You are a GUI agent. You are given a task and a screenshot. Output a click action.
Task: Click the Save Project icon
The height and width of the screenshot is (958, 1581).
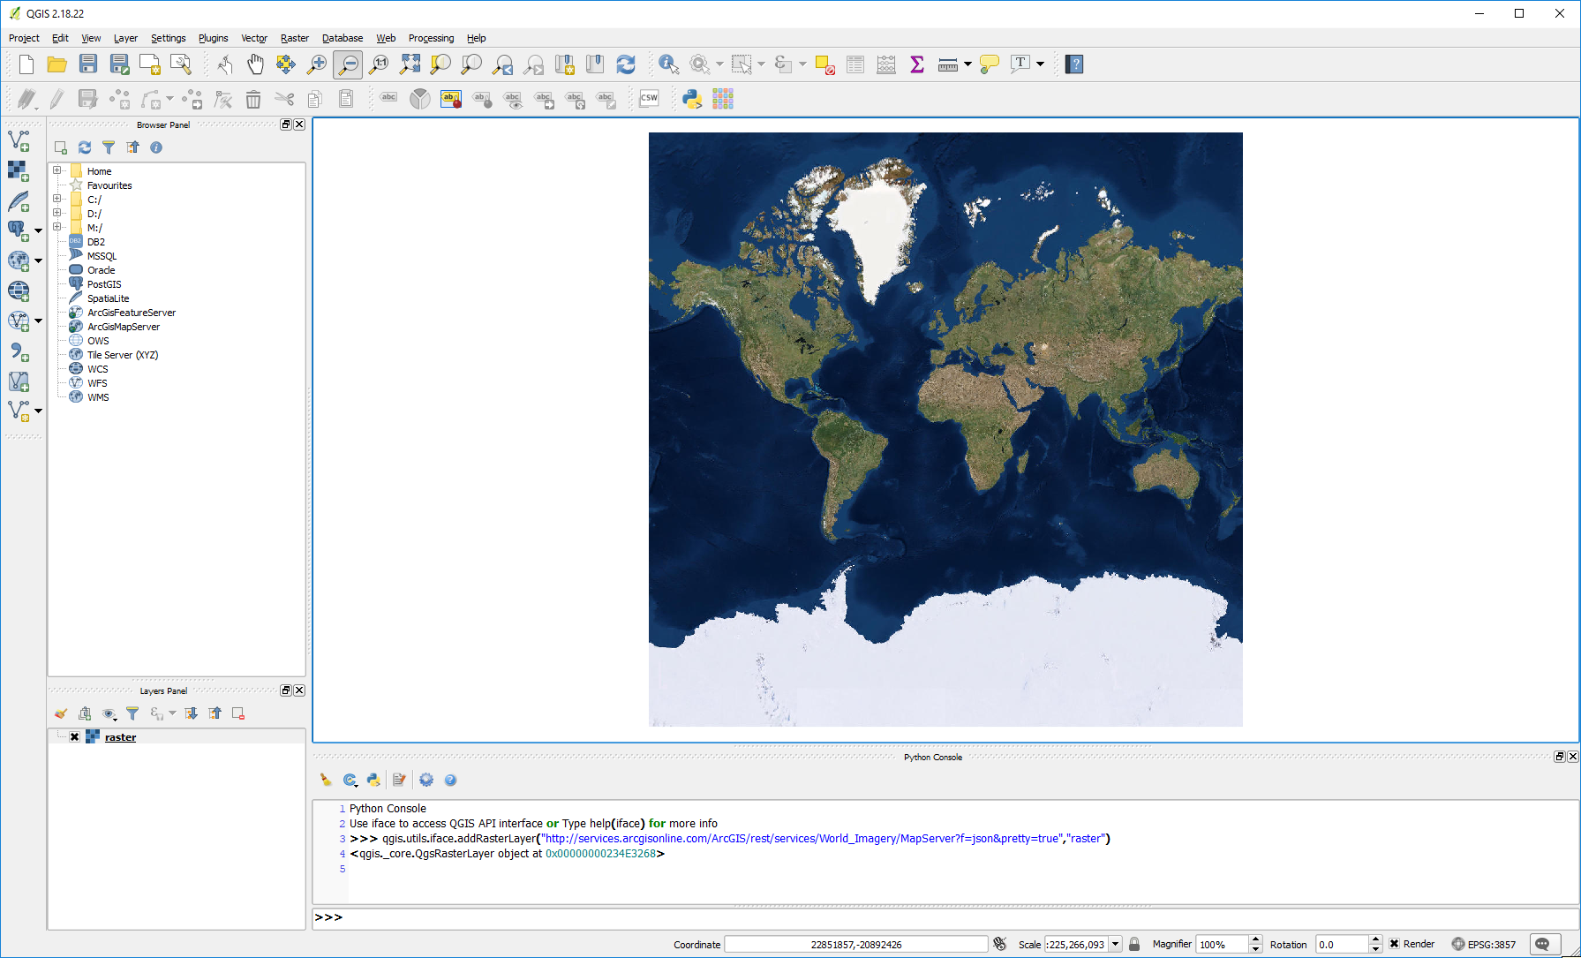pos(87,64)
